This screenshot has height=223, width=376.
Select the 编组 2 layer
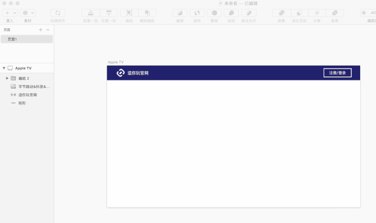click(x=27, y=78)
